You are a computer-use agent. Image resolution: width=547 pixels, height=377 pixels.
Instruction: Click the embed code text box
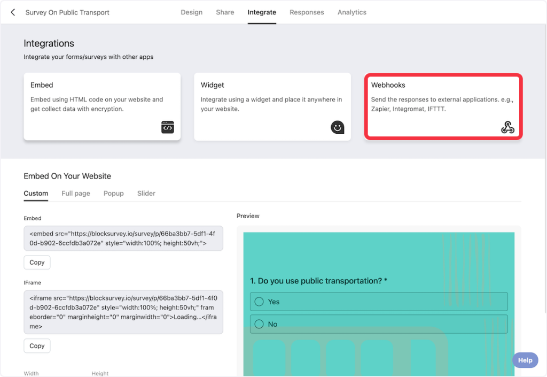[123, 238]
